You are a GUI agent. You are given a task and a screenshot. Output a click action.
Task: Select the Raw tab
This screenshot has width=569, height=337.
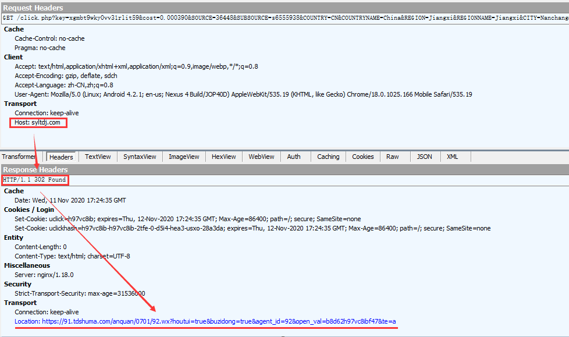[x=392, y=157]
